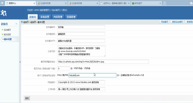Focus the 首页视频播放地址 URL field

[103, 62]
